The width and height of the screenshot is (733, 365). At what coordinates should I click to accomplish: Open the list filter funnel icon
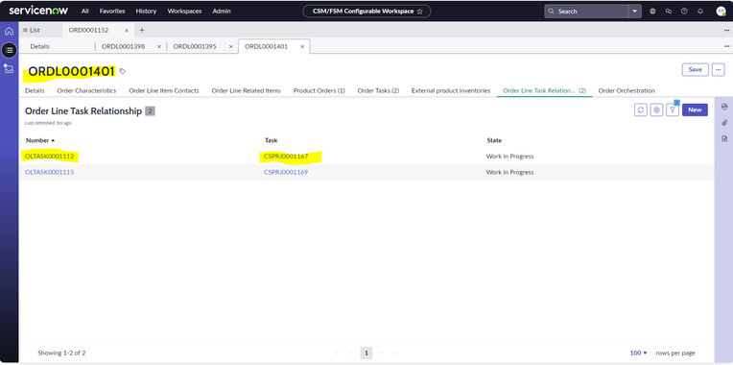(673, 109)
